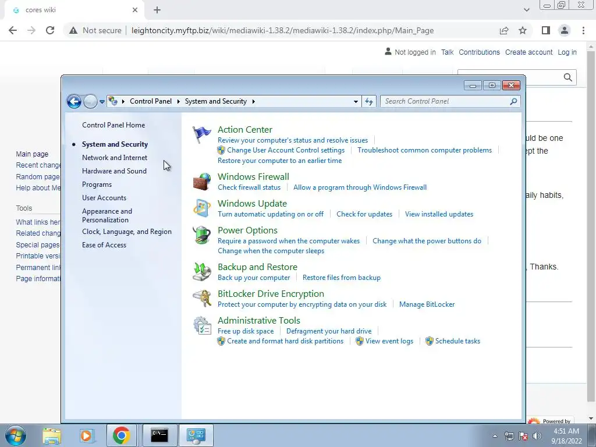Select Clock, Language, and Region

click(x=126, y=232)
